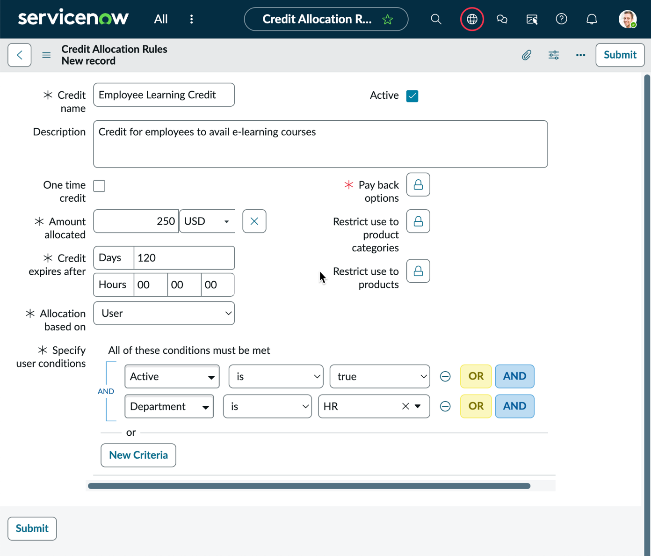Click the bottom Submit button
This screenshot has height=556, width=651.
(x=32, y=528)
